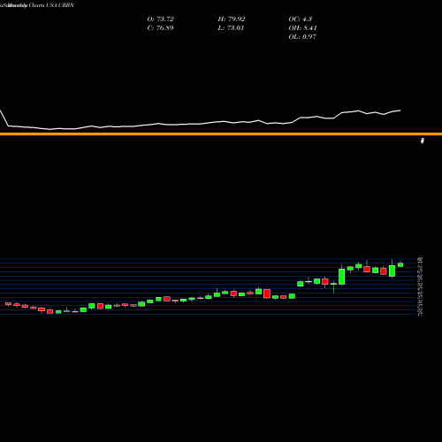Click the OH: 8.41 value
The height and width of the screenshot is (442, 442).
coord(302,28)
